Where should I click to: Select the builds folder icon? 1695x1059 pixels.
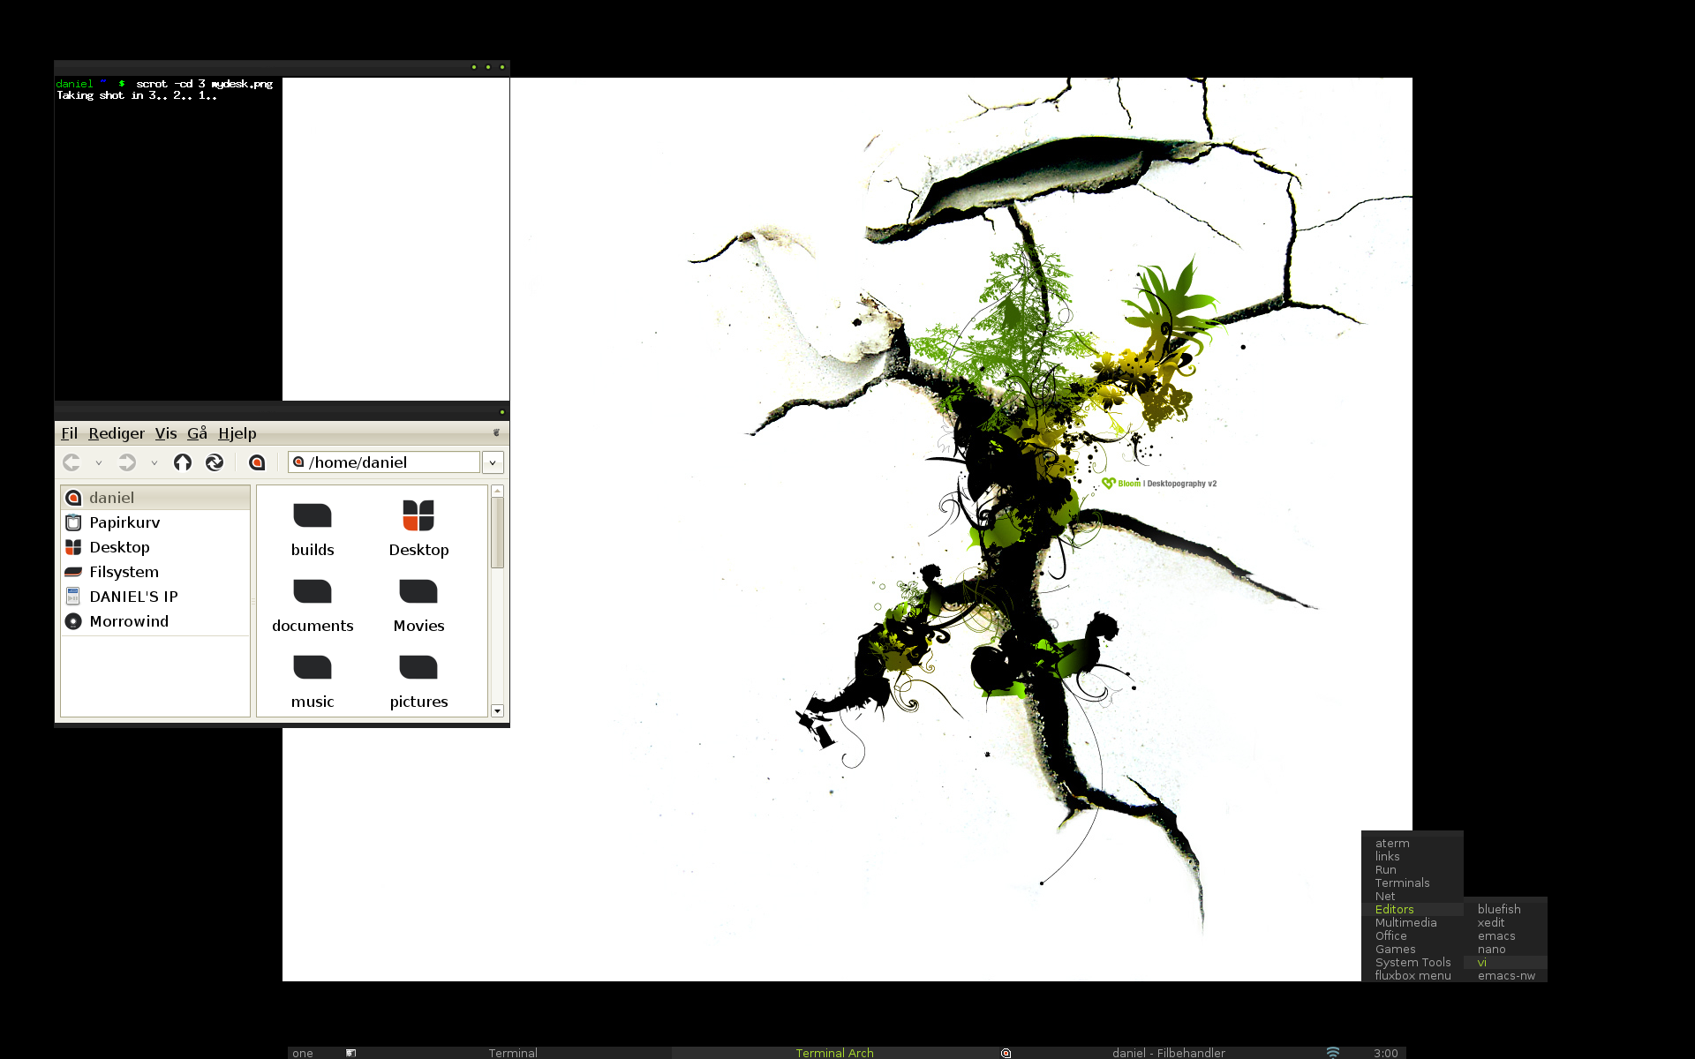(x=313, y=515)
